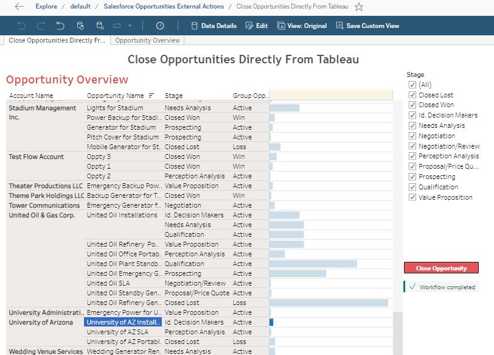Toggle Negotiation filter checkbox

coord(412,136)
